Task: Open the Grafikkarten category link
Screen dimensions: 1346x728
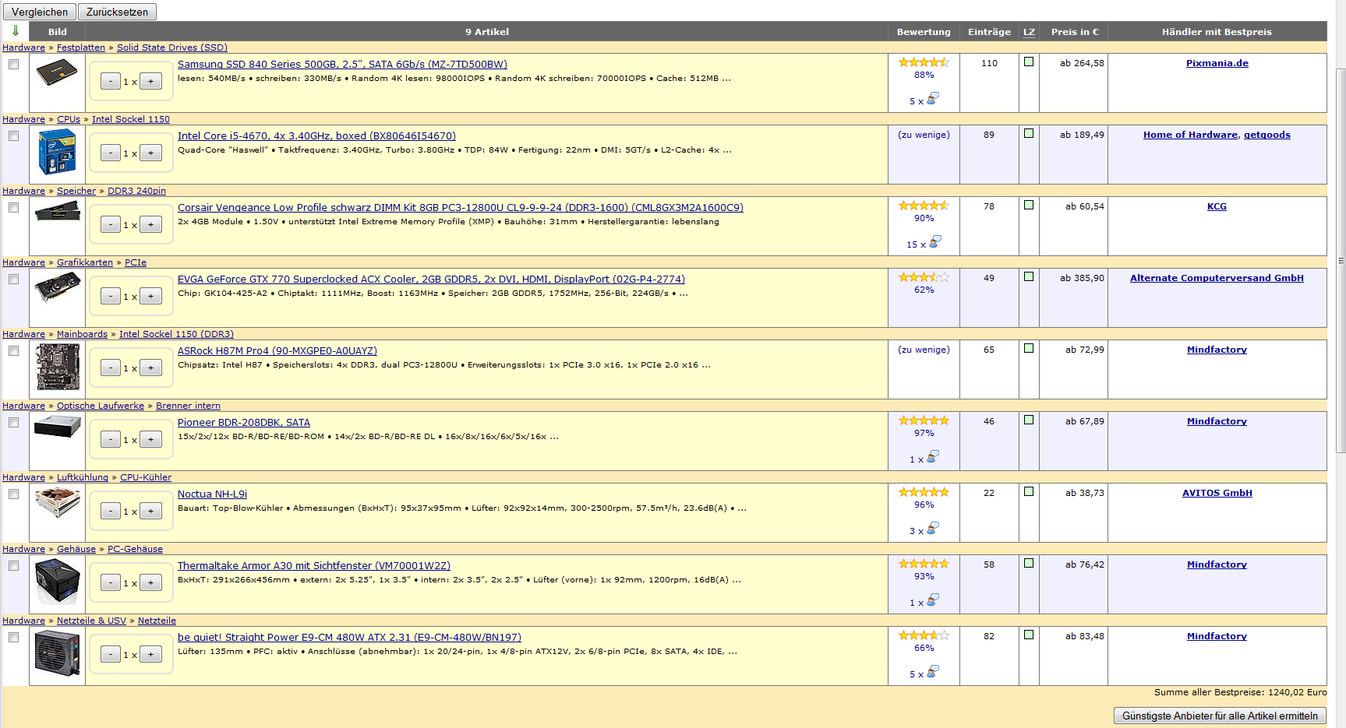Action: 85,262
